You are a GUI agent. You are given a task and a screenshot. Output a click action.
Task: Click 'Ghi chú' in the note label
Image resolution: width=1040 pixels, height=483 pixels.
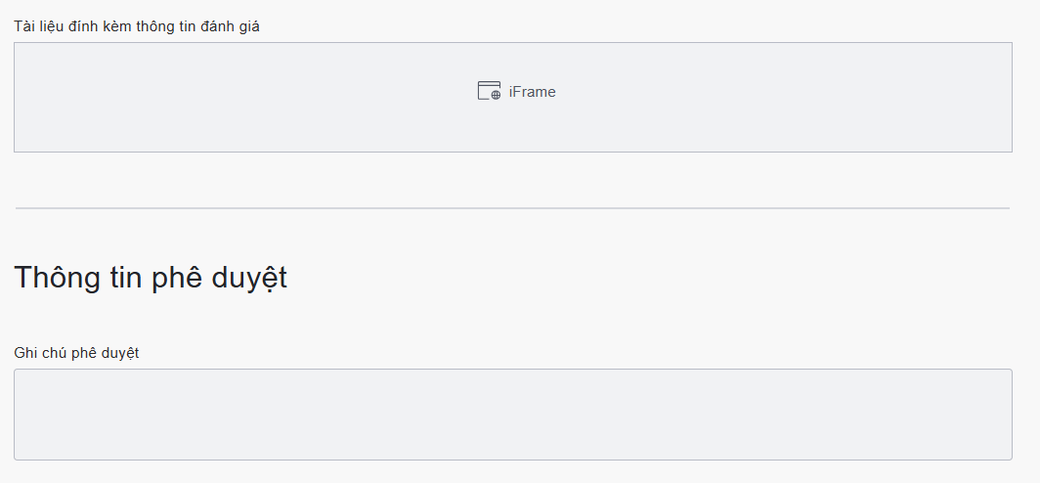(x=40, y=353)
